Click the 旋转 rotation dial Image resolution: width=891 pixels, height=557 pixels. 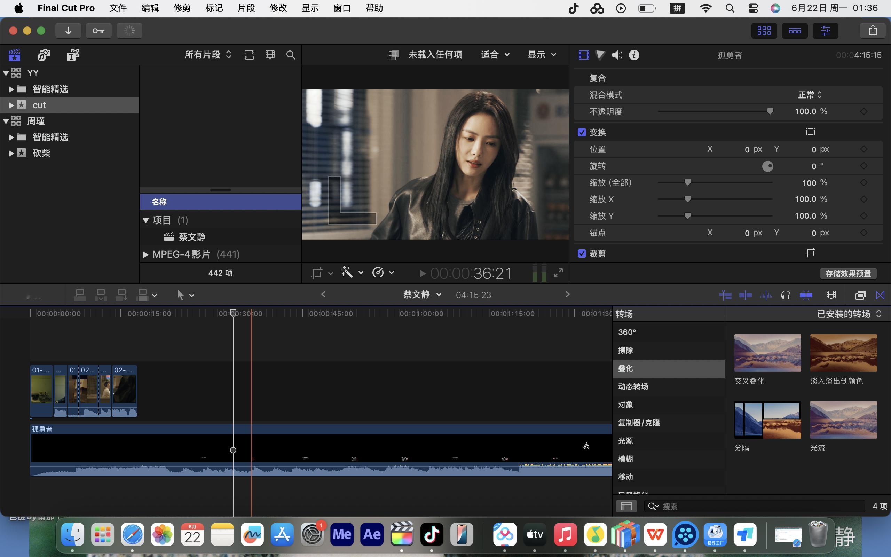768,166
